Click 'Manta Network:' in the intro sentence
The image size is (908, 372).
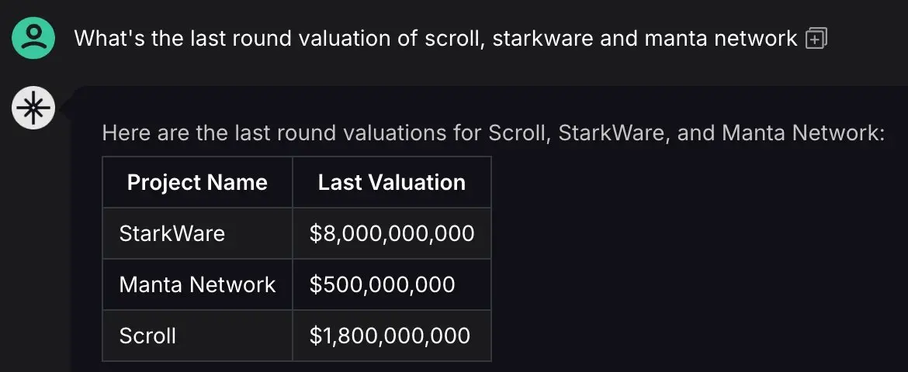803,133
